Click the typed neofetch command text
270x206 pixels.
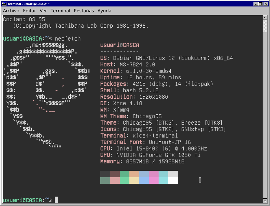pos(67,38)
